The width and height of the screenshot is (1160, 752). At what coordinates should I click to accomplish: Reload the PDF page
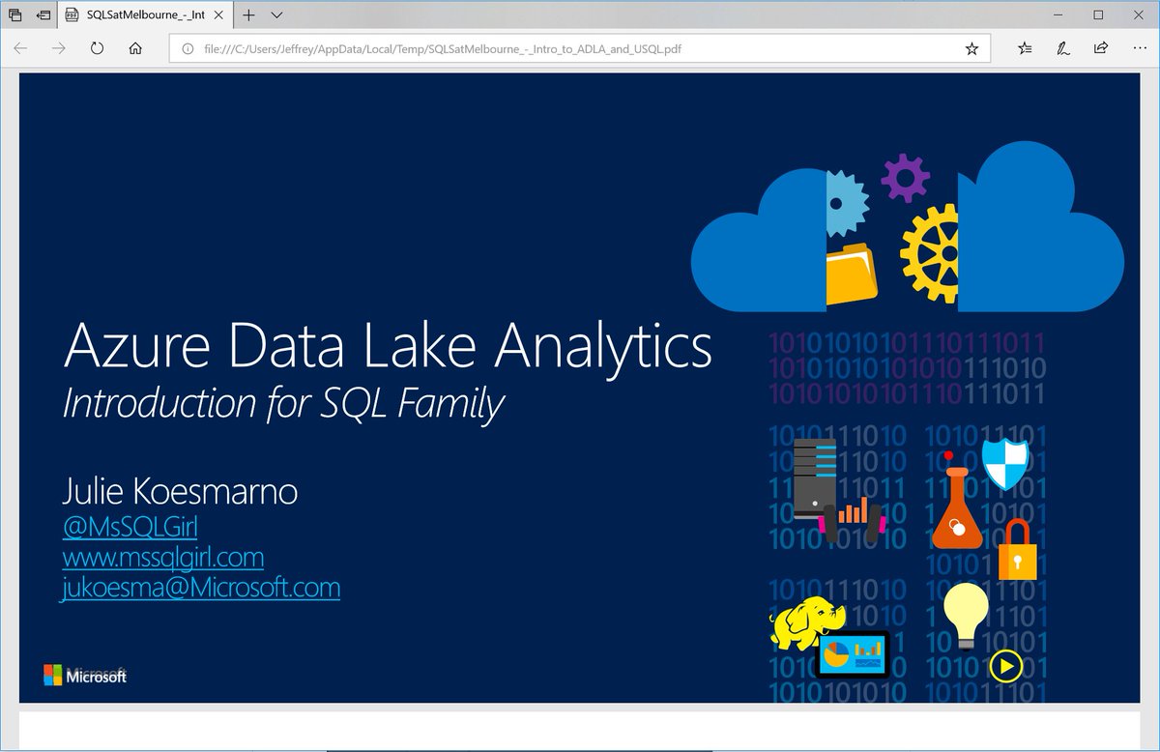[97, 48]
